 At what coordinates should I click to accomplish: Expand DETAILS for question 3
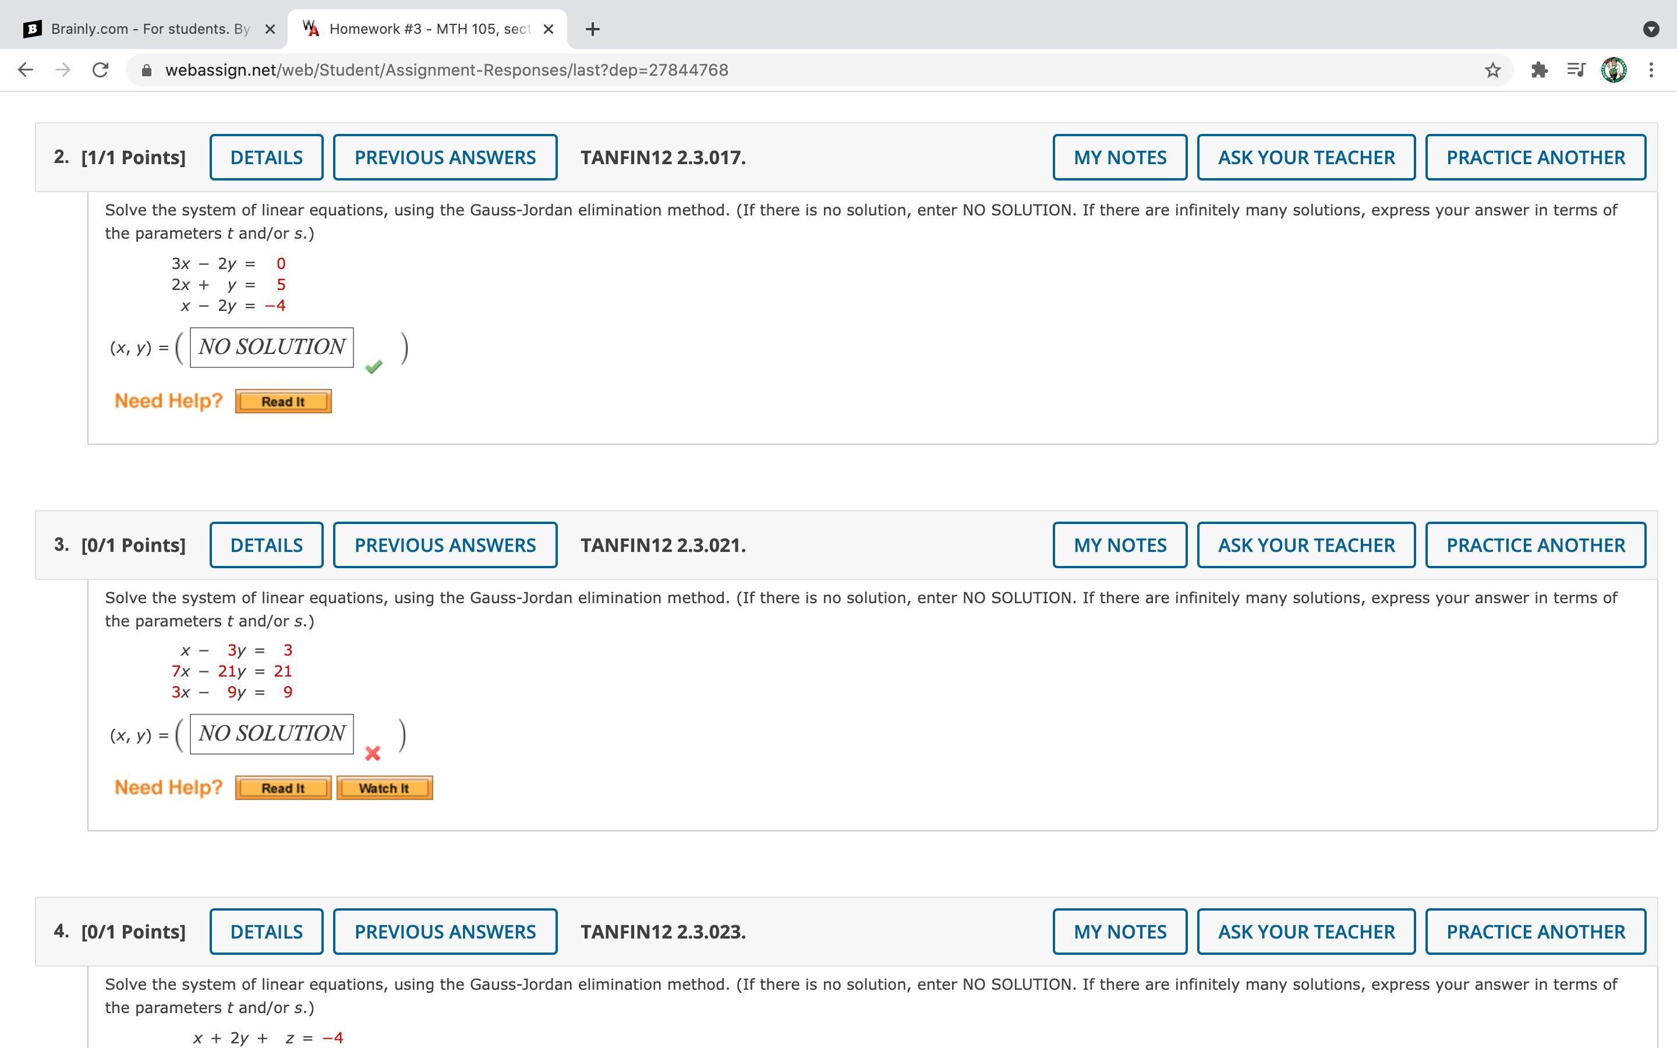coord(266,546)
